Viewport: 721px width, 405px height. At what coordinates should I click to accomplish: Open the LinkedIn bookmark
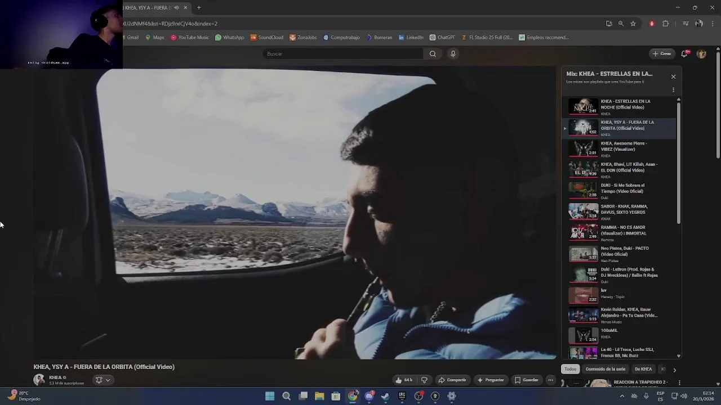(411, 38)
